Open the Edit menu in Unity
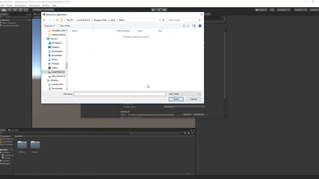This screenshot has width=319, height=179. click(2, 5)
